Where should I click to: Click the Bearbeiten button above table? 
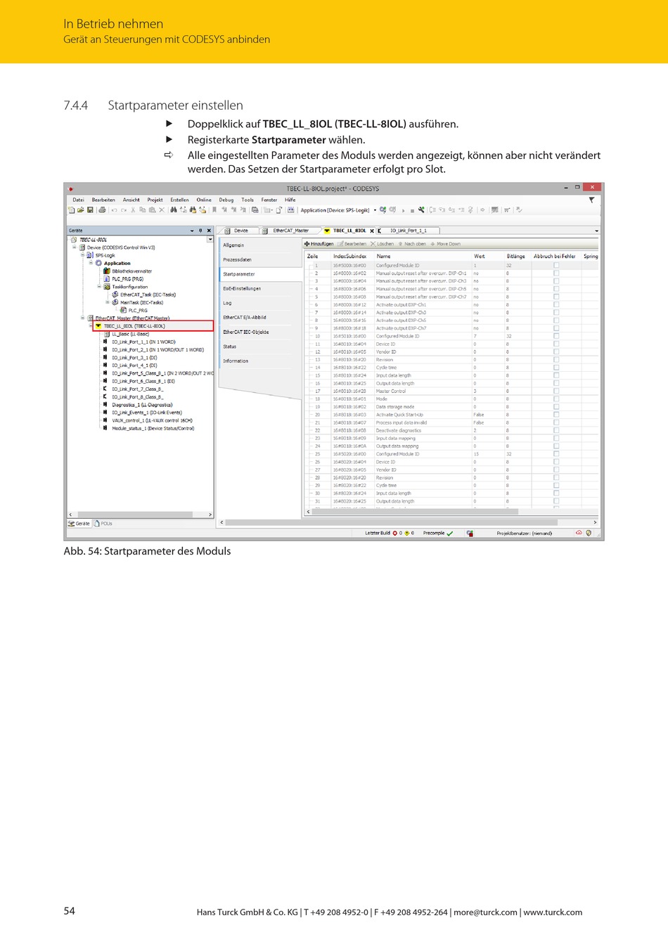(x=352, y=244)
